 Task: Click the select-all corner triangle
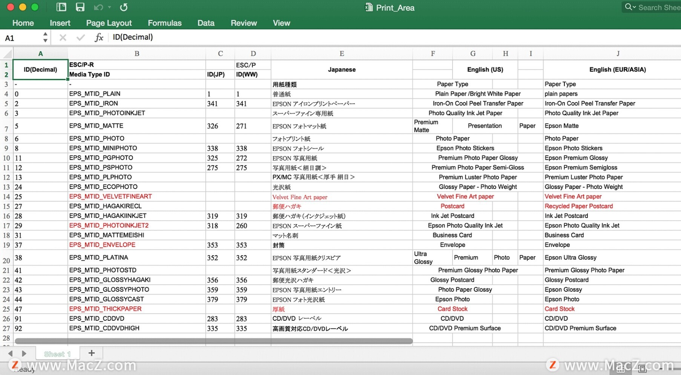tap(7, 53)
